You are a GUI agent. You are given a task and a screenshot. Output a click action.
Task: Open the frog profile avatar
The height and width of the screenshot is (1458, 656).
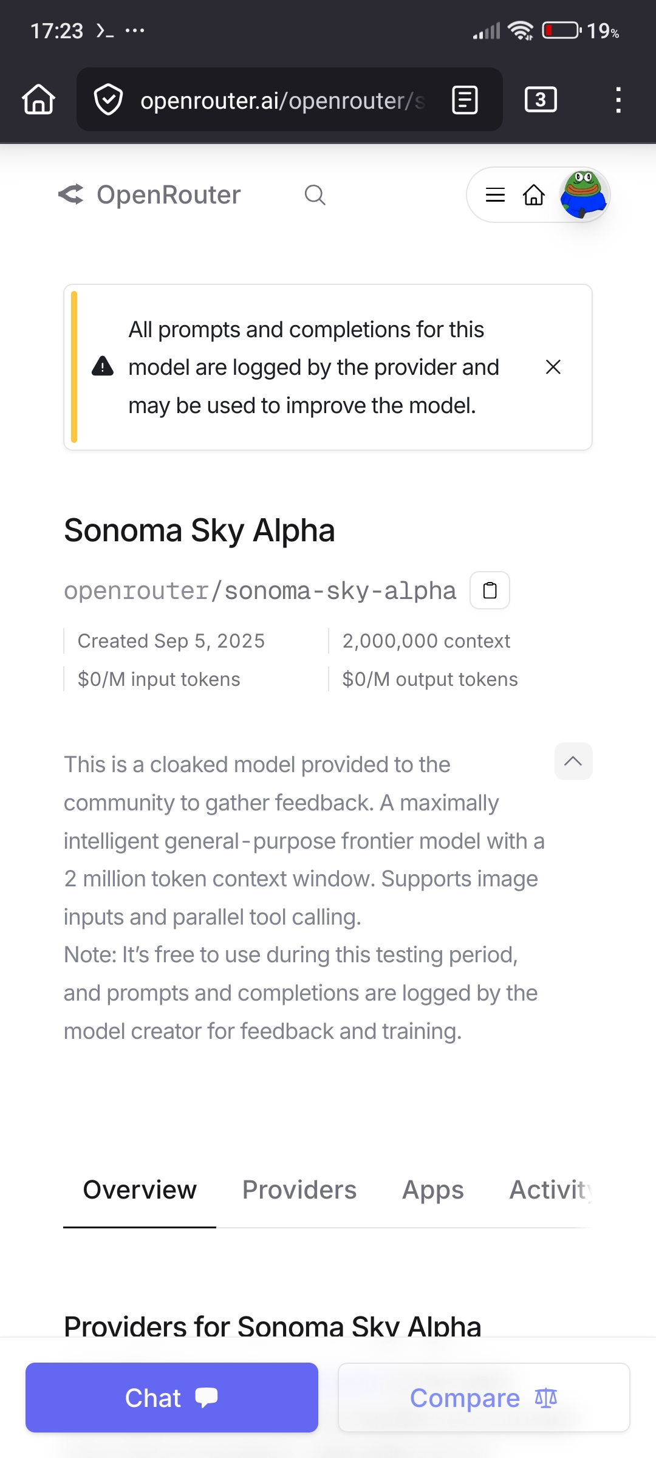(x=583, y=195)
